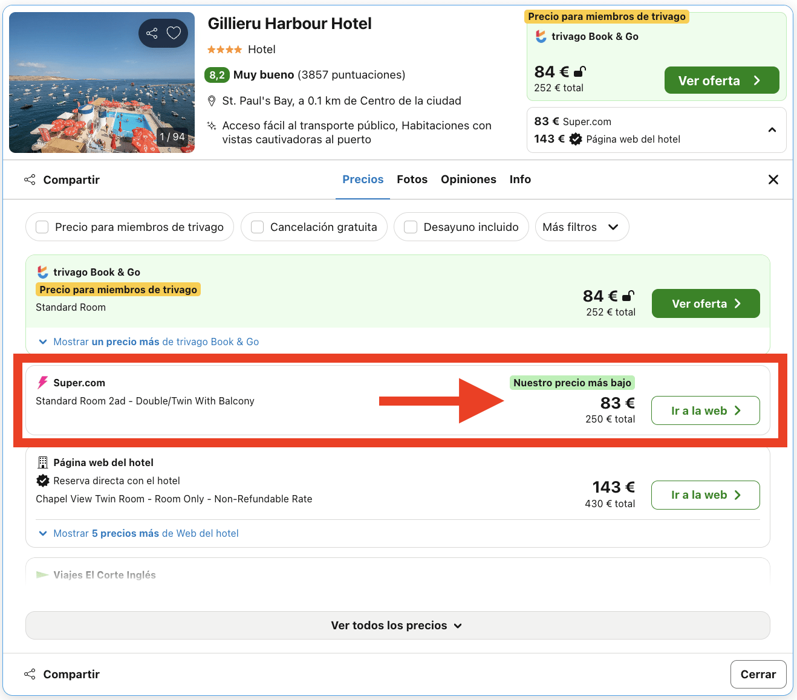
Task: Open the Opiniones tab
Action: (x=469, y=180)
